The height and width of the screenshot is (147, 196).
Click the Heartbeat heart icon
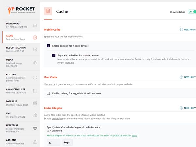click(35, 128)
